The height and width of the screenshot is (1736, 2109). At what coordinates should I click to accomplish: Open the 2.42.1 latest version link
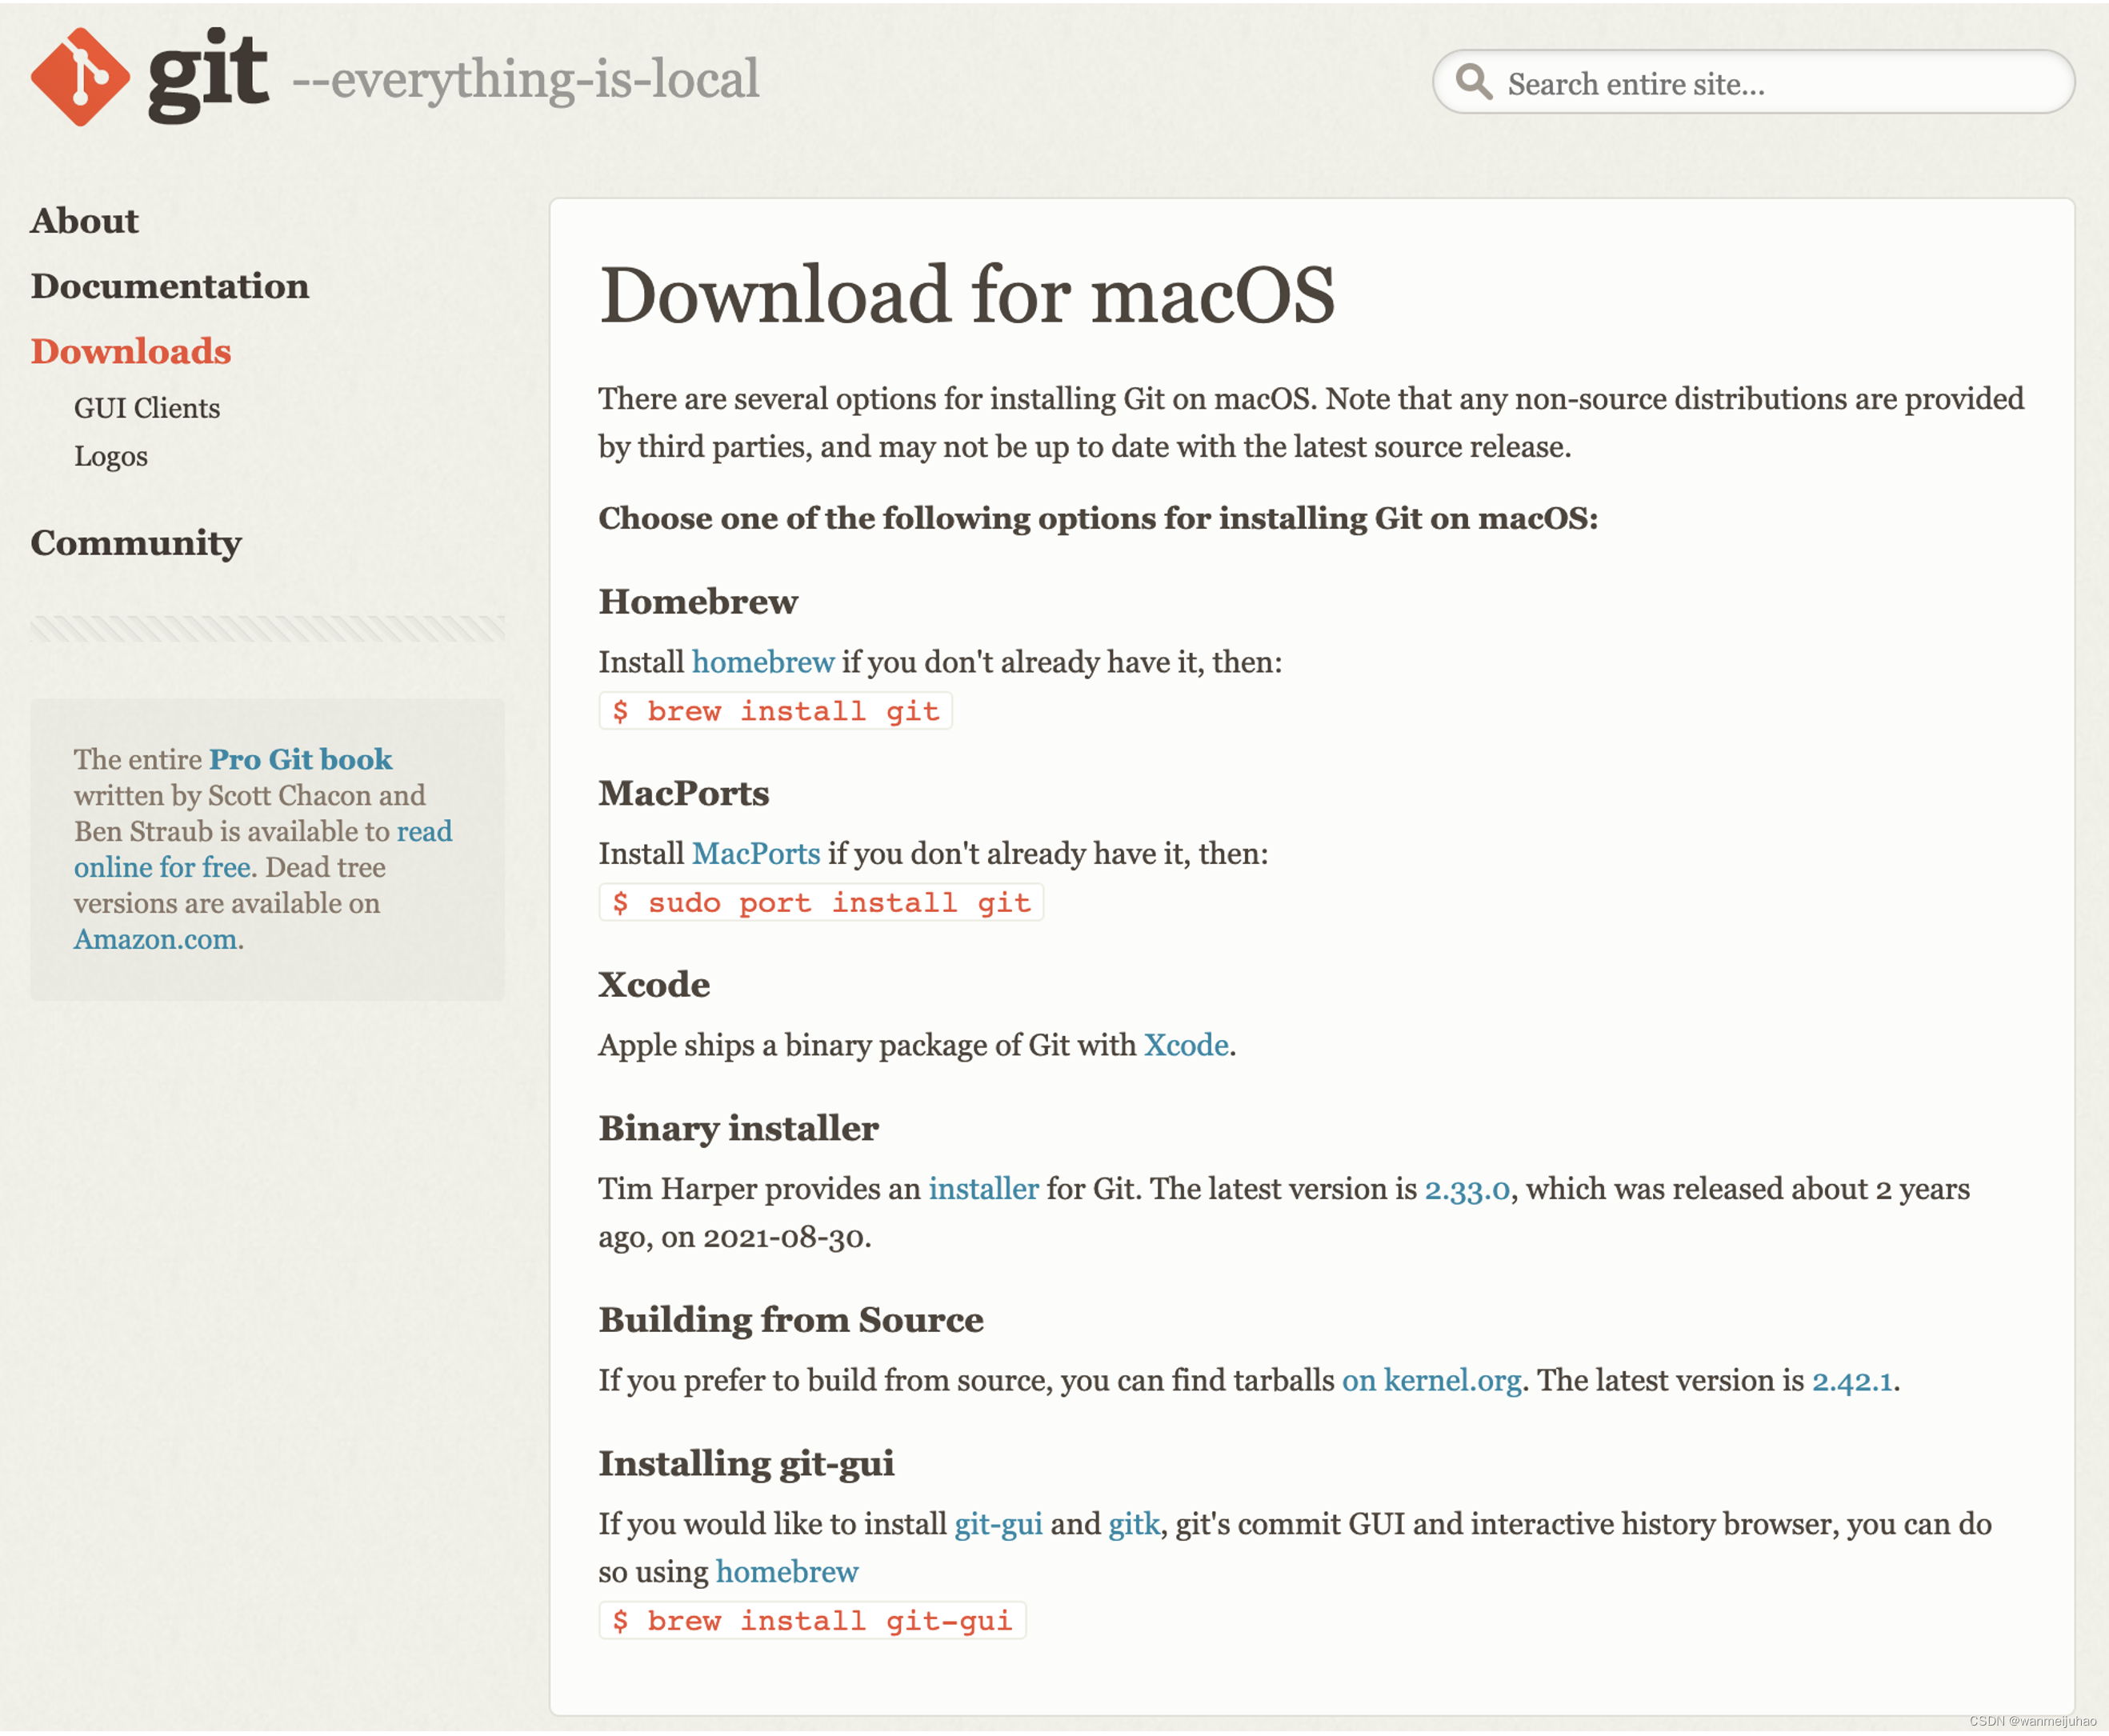pyautogui.click(x=1852, y=1381)
